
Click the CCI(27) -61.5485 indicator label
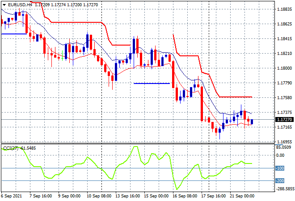[19, 148]
